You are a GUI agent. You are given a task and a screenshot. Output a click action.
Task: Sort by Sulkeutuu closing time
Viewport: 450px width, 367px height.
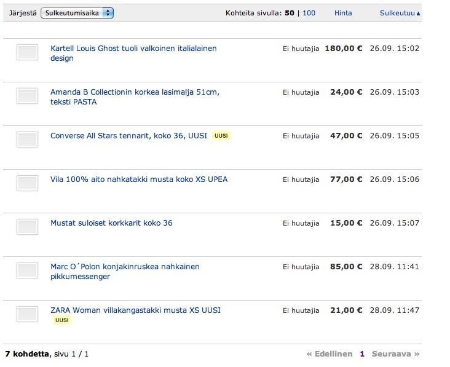click(397, 13)
